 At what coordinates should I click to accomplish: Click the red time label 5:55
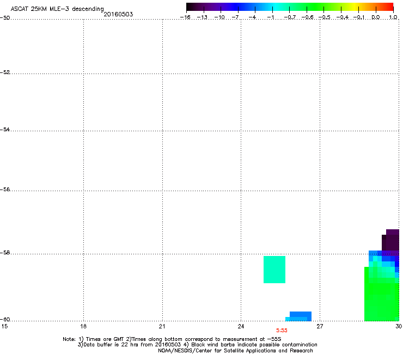point(282,331)
